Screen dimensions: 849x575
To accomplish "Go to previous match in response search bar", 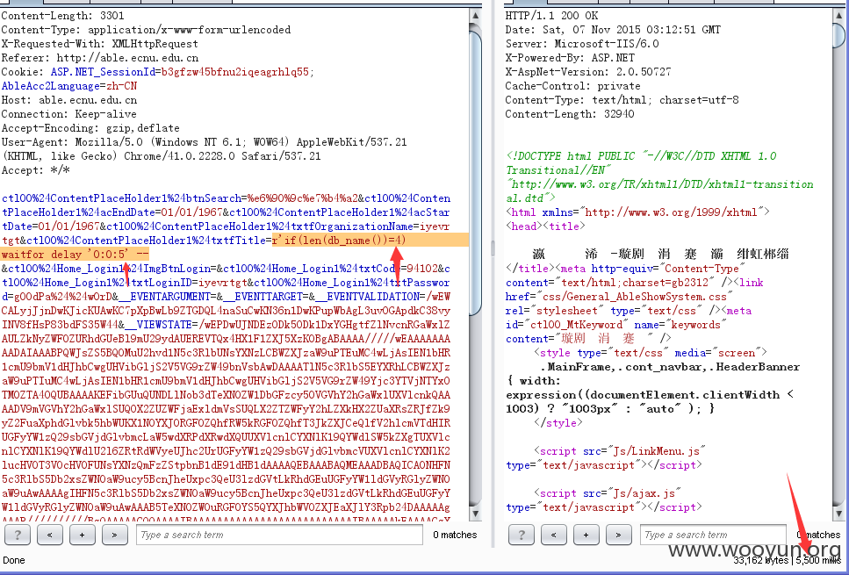I will (x=554, y=535).
